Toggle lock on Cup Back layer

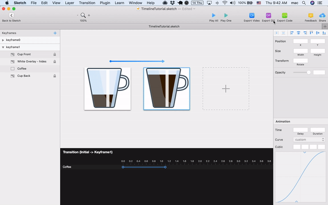click(x=55, y=76)
